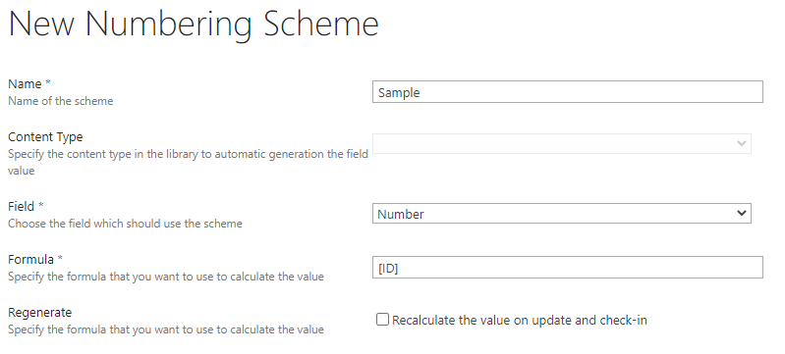This screenshot has width=785, height=354.
Task: Click the "Regenerate" label text
Action: 40,313
